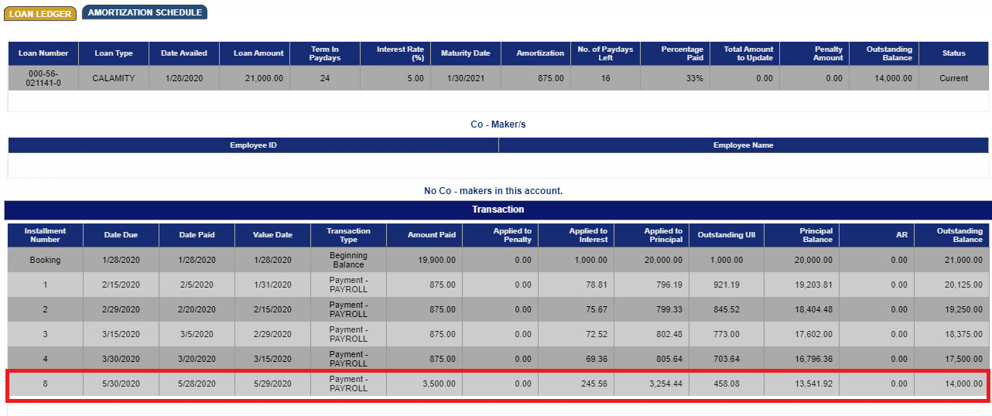Click the Co - Maker/s heading
Image resolution: width=992 pixels, height=416 pixels.
[x=498, y=124]
